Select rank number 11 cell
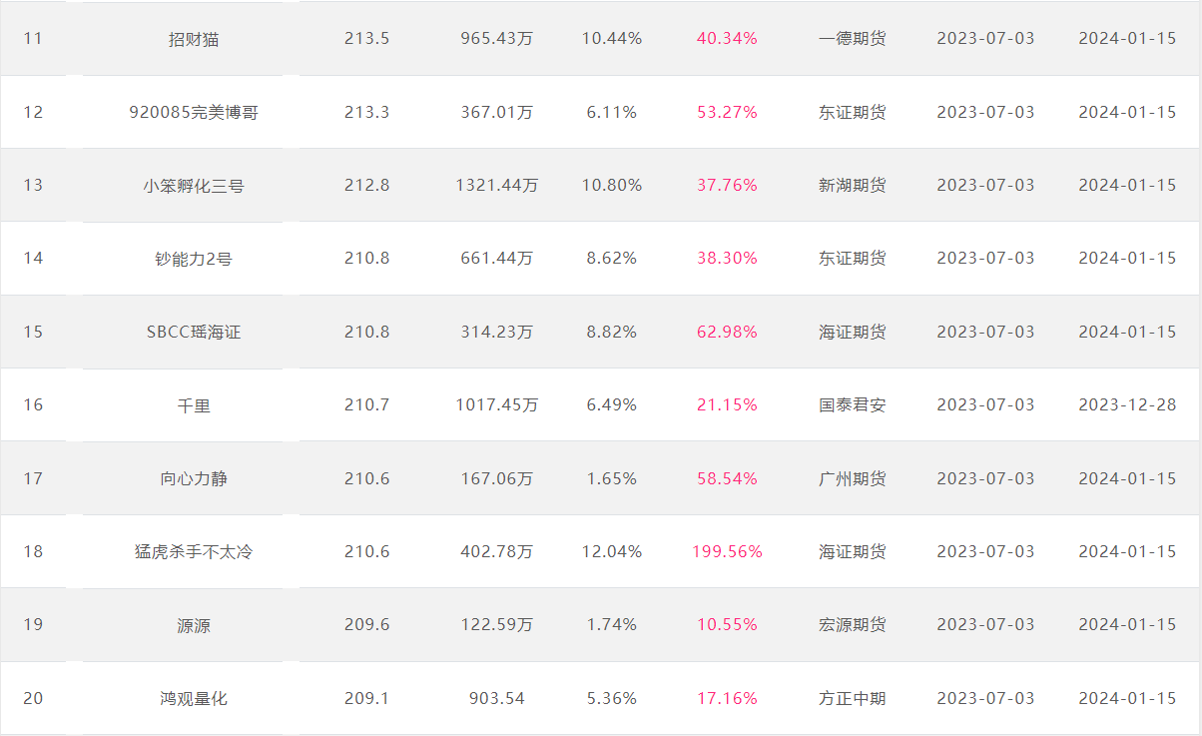 click(34, 39)
